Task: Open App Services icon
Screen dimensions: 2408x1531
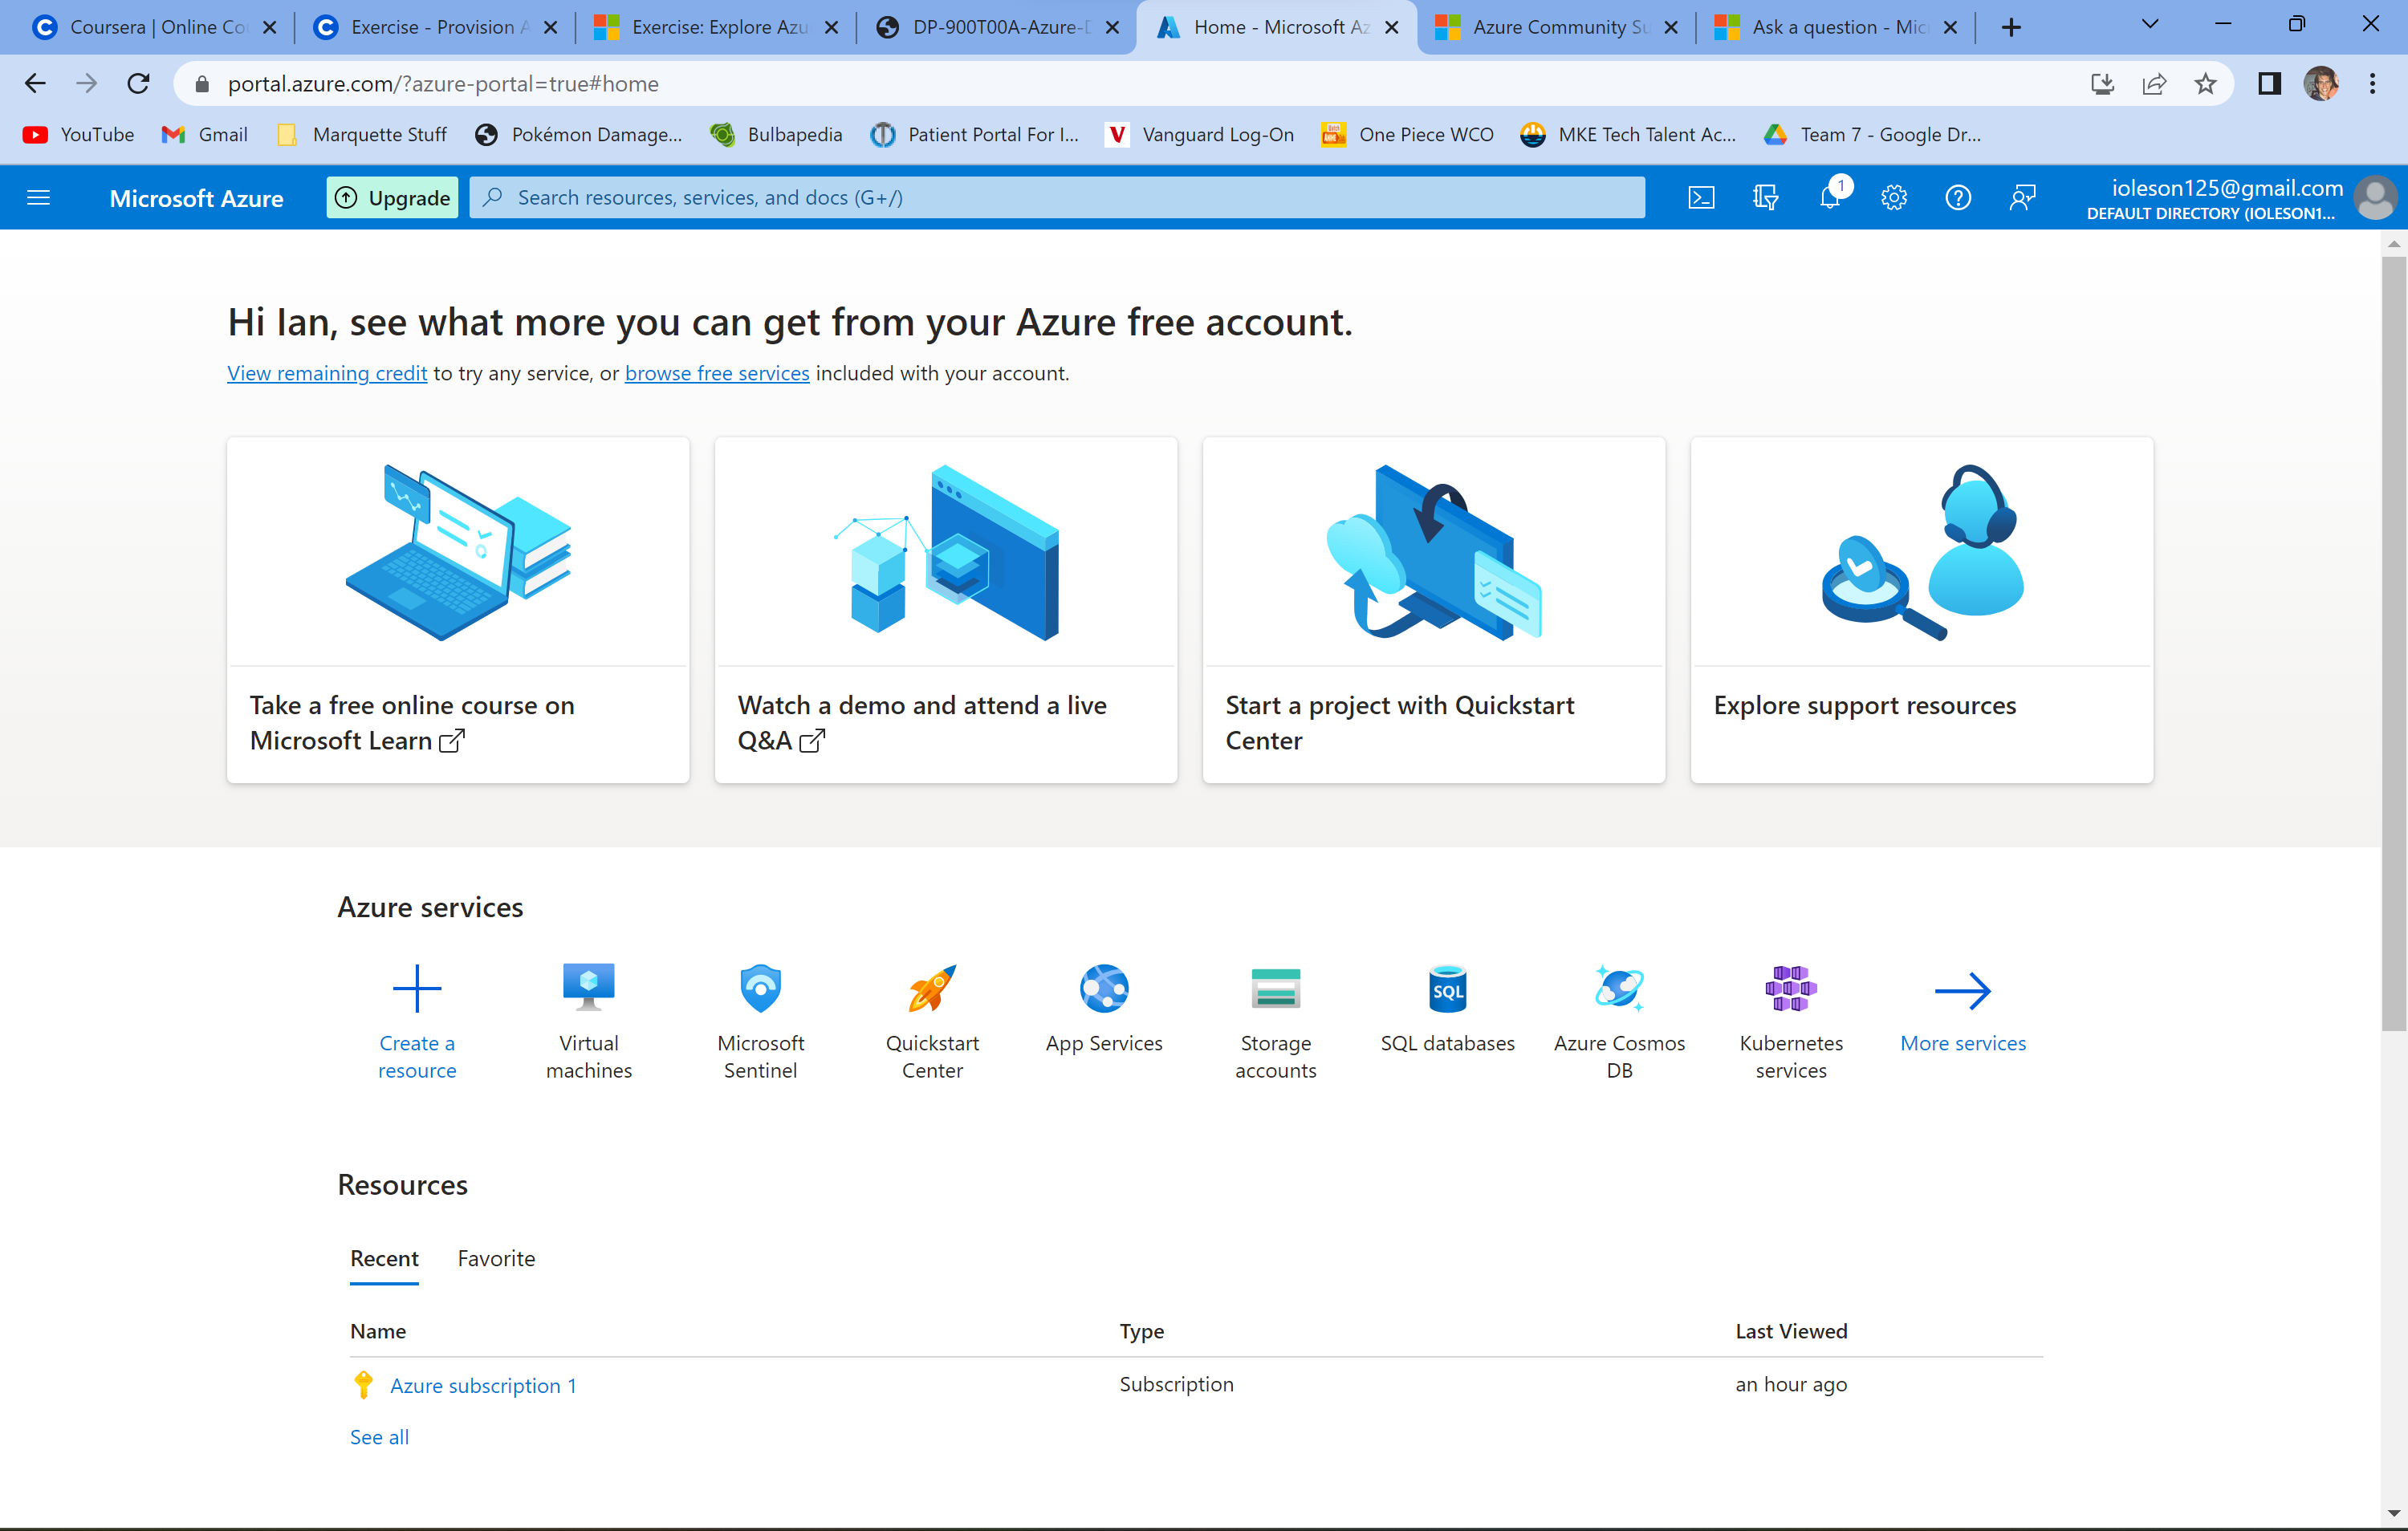Action: pyautogui.click(x=1104, y=988)
